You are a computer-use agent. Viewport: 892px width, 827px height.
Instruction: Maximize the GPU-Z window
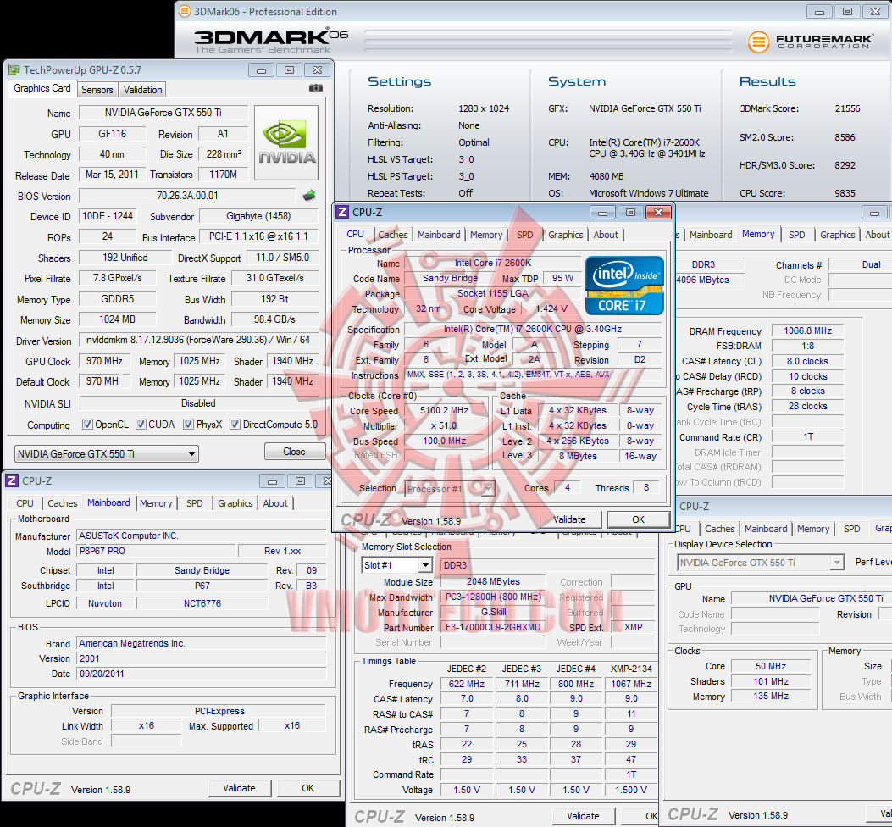(x=289, y=70)
